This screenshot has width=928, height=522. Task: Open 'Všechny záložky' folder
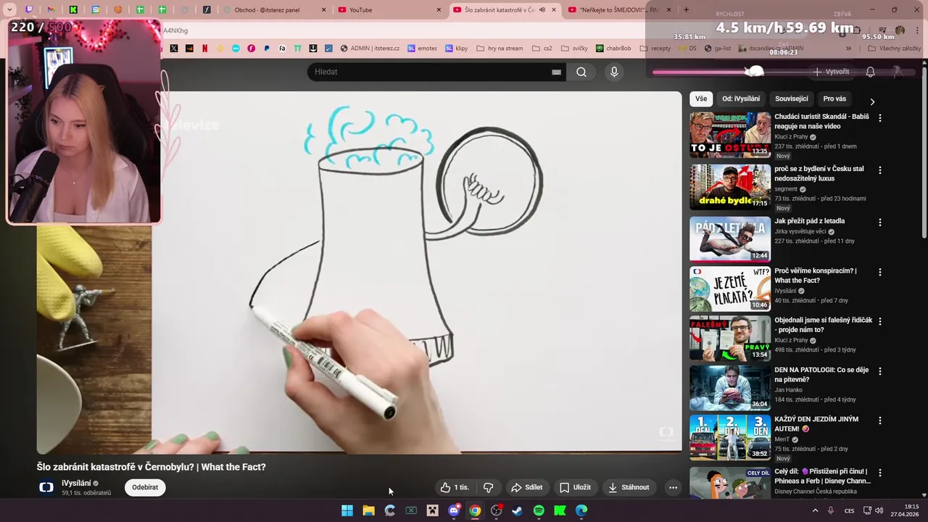[x=894, y=49]
